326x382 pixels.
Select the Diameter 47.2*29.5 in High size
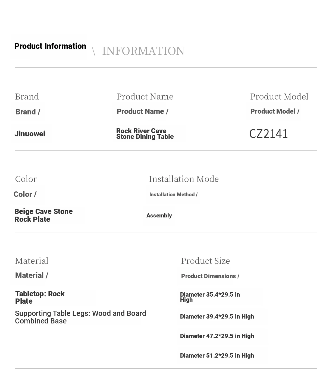pyautogui.click(x=217, y=336)
